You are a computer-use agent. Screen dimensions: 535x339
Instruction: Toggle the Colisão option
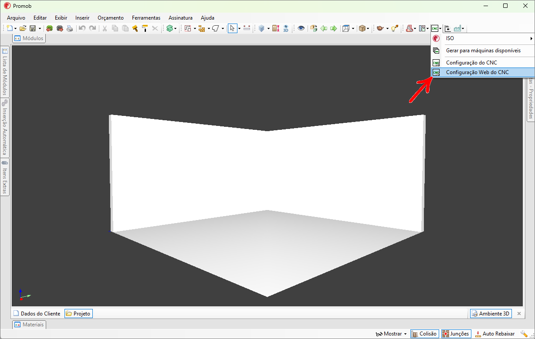click(424, 334)
